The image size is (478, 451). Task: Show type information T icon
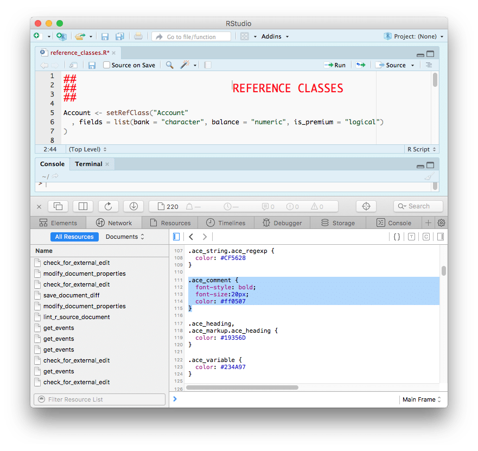412,237
